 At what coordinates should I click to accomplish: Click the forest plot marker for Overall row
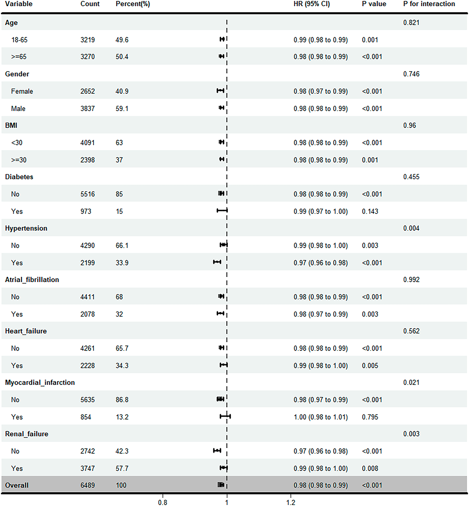click(221, 485)
